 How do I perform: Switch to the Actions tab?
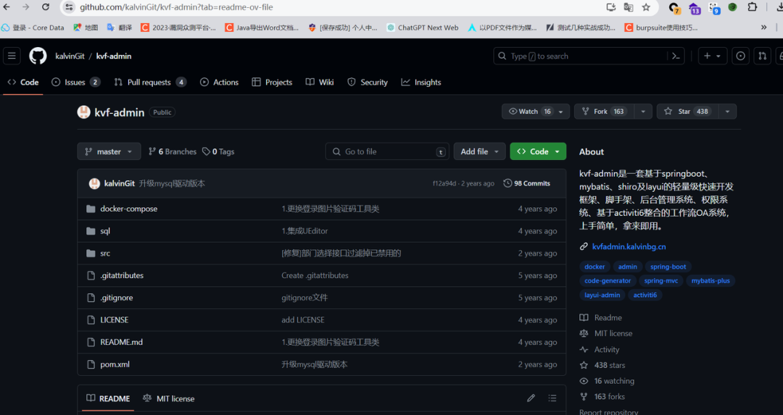pyautogui.click(x=220, y=83)
